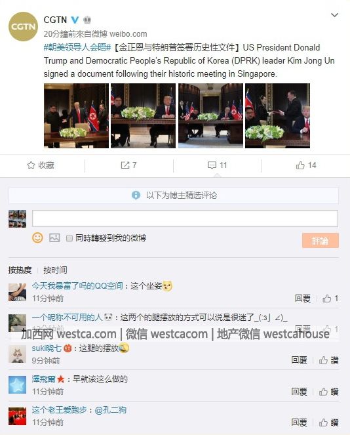Open the CGTN profile avatar
This screenshot has width=350, height=435.
pos(23,27)
